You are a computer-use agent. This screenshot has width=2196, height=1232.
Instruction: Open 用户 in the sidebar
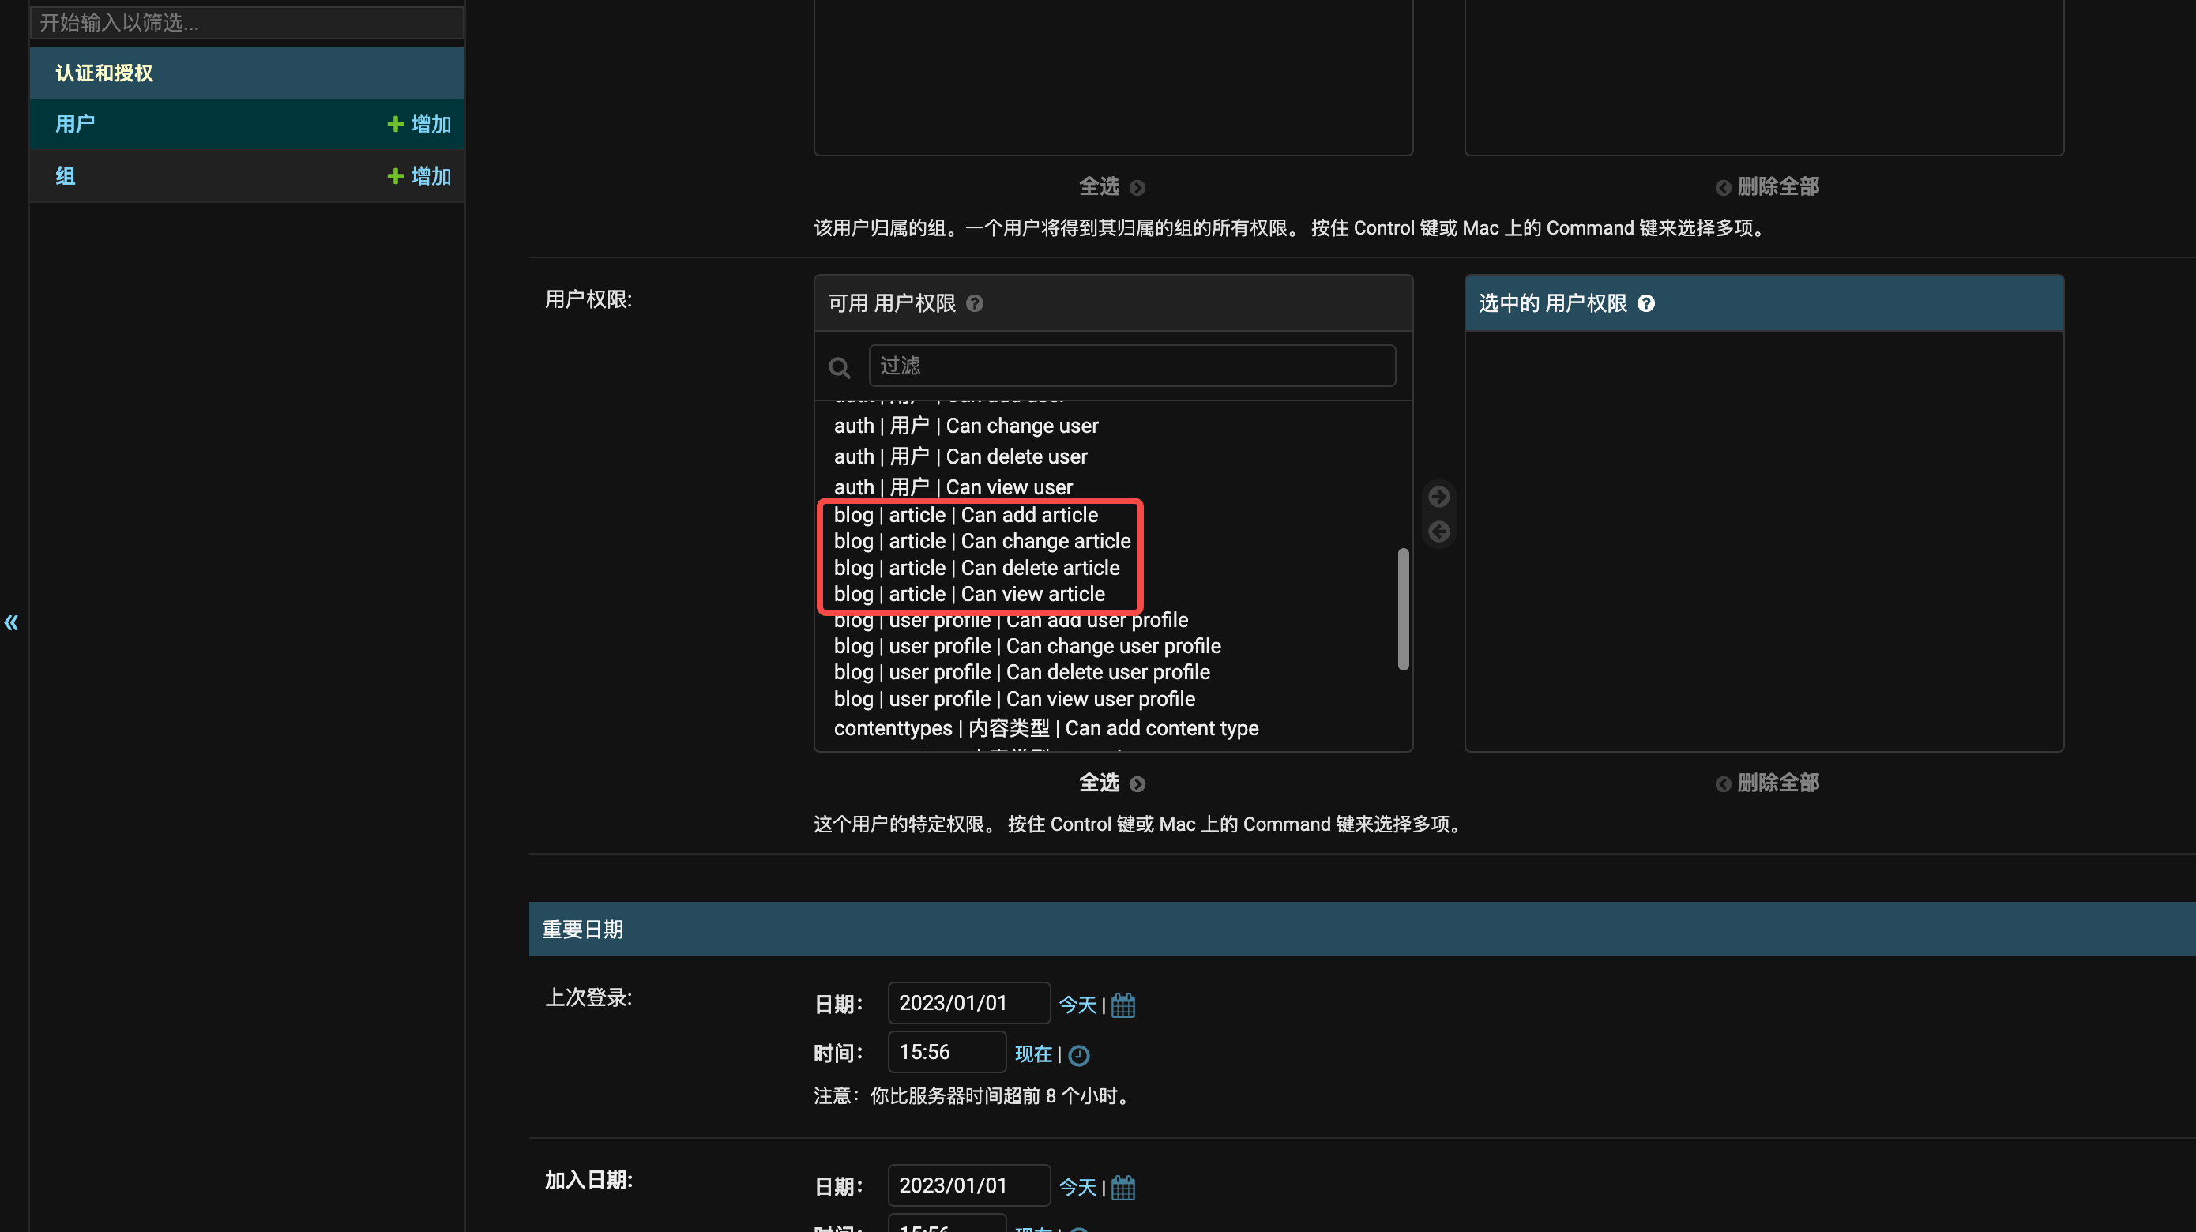coord(75,125)
